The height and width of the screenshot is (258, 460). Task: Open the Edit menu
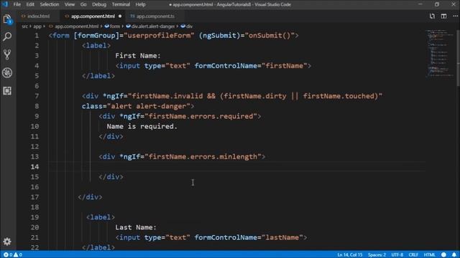(30, 4)
